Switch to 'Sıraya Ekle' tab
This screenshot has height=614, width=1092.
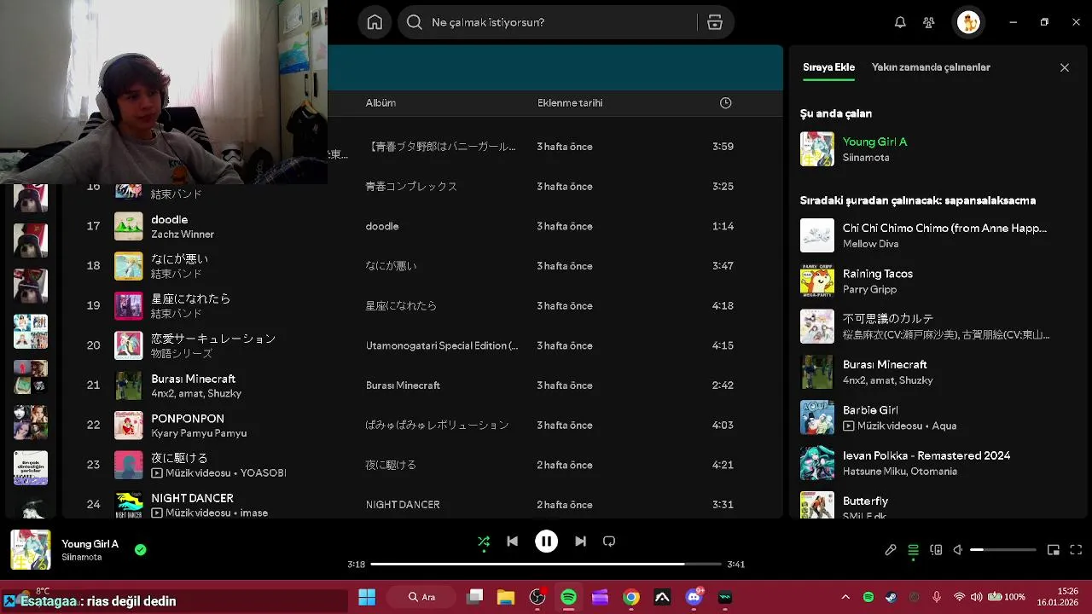click(x=828, y=67)
